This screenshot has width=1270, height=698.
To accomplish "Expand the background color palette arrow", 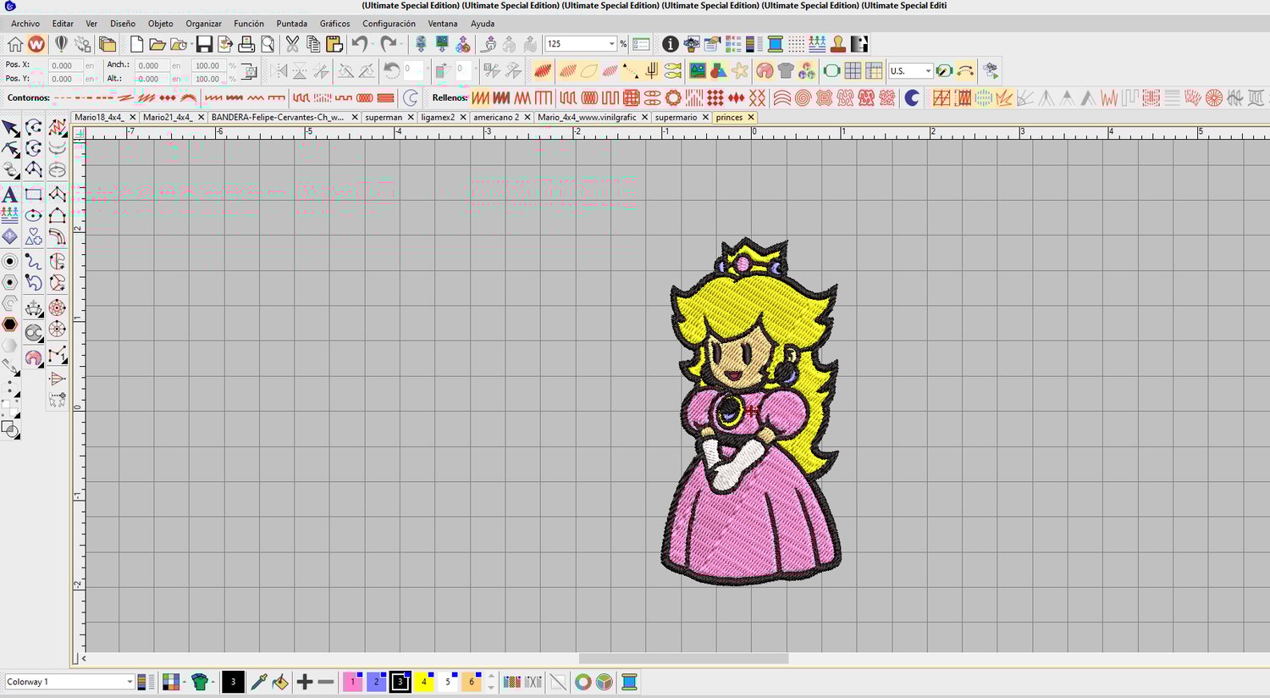I will [x=185, y=682].
